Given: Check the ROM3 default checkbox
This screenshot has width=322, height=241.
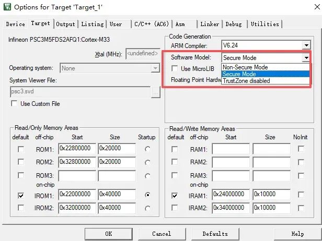Looking at the screenshot, I should [21, 175].
